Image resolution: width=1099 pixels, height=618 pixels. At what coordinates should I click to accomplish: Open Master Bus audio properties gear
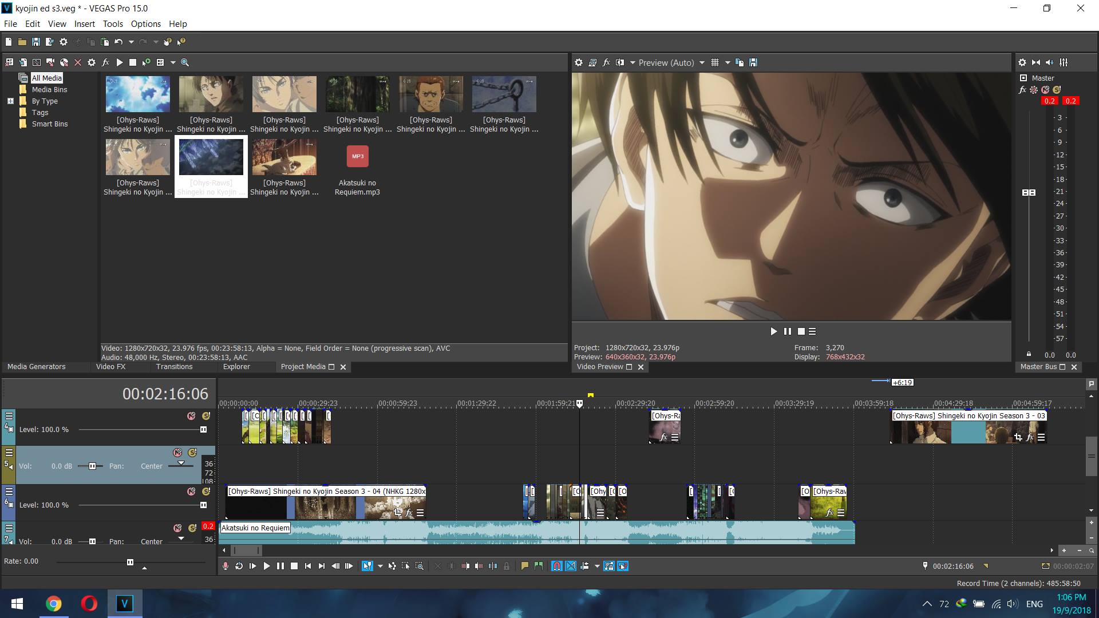click(1022, 62)
